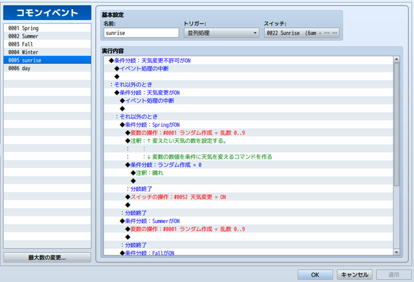Click the 最大数の変更 button
This screenshot has height=282, width=414.
47,257
